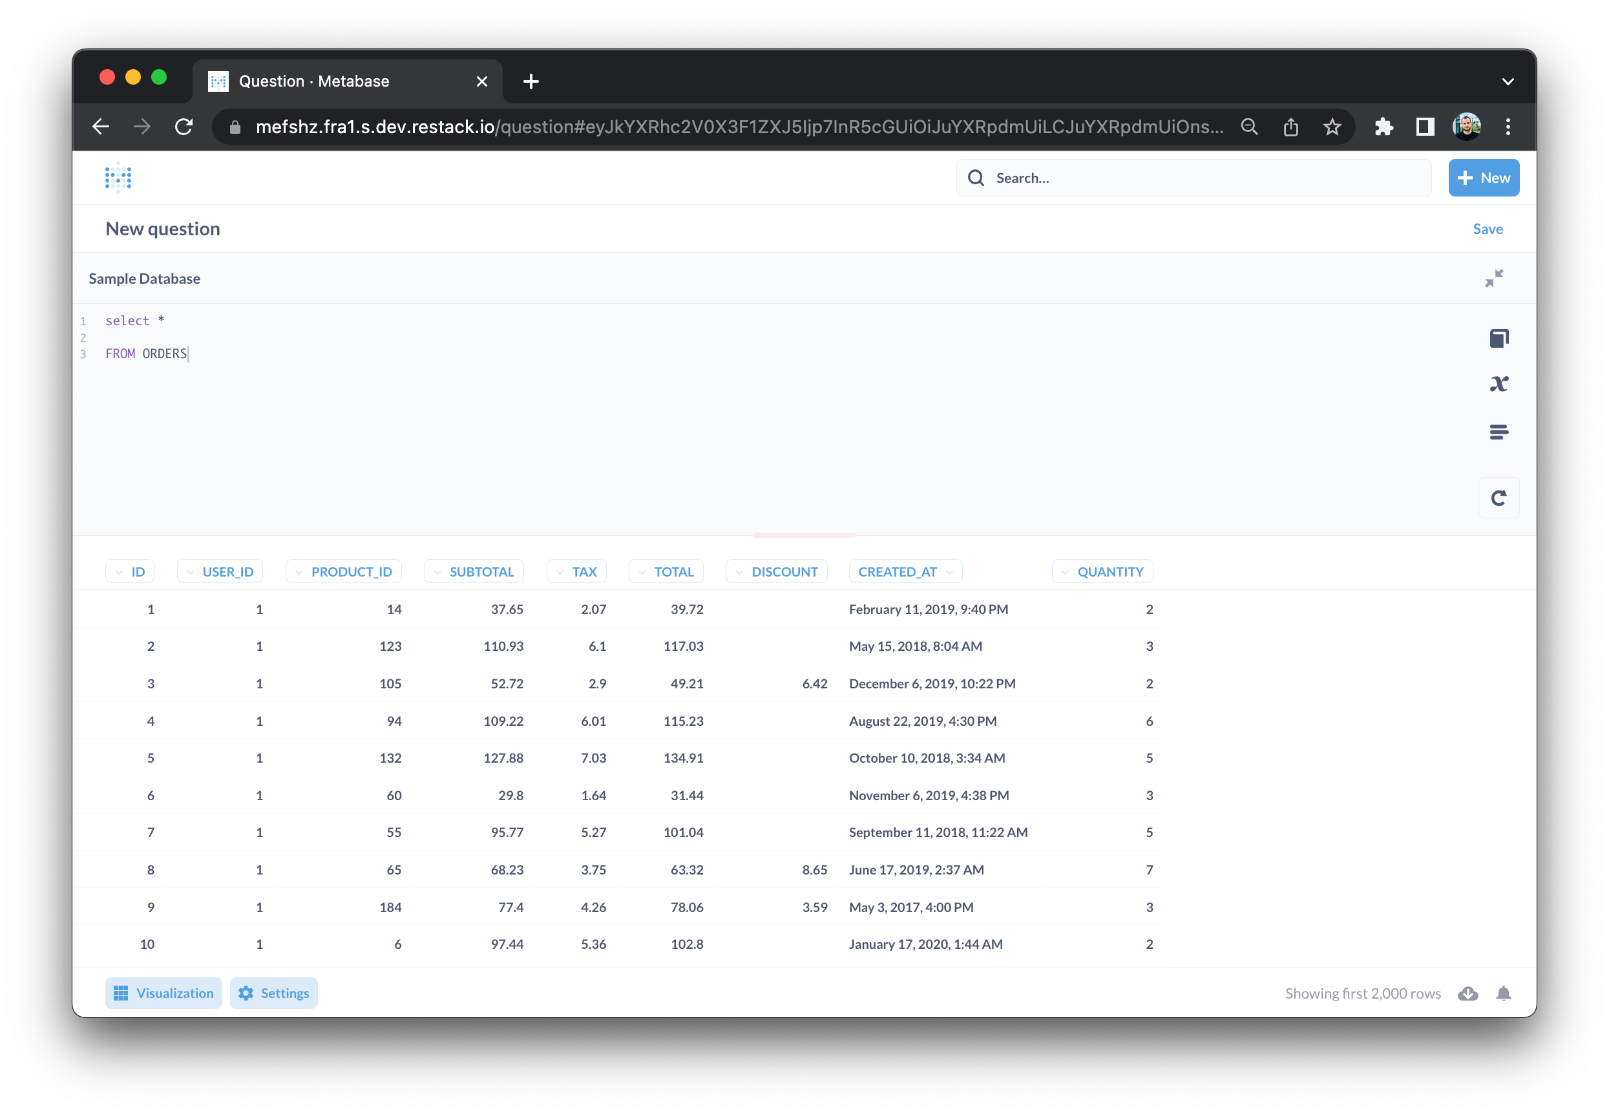Screen dimensions: 1609x1113
Task: Expand the QUANTITY column header options
Action: (x=1102, y=571)
